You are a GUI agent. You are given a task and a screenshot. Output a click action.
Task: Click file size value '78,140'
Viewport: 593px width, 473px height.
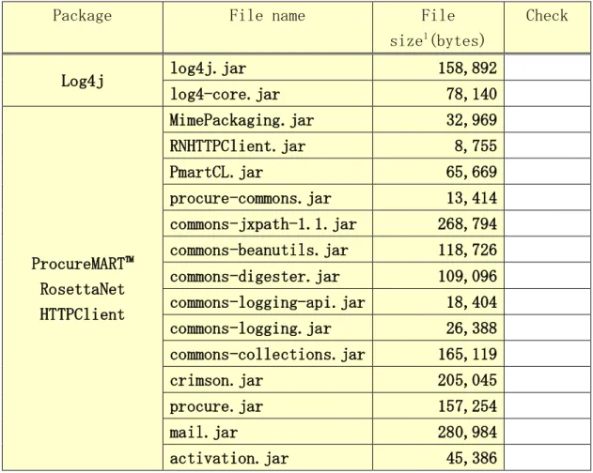tap(472, 95)
